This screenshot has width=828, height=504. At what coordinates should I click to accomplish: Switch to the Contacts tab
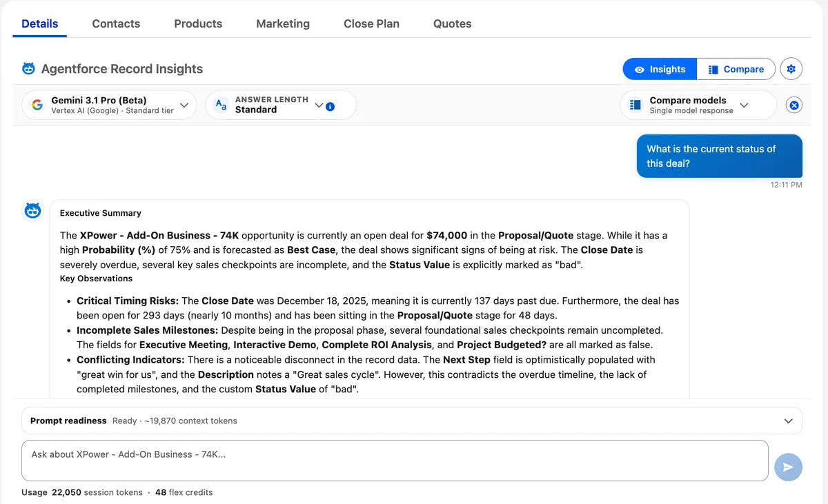[116, 23]
